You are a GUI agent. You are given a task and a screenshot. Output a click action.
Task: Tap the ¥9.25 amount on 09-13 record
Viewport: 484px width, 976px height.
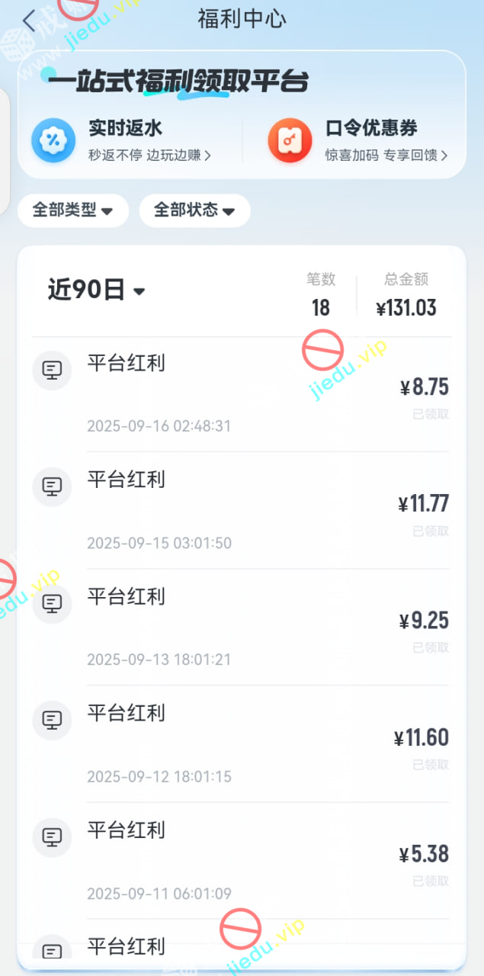pyautogui.click(x=424, y=621)
